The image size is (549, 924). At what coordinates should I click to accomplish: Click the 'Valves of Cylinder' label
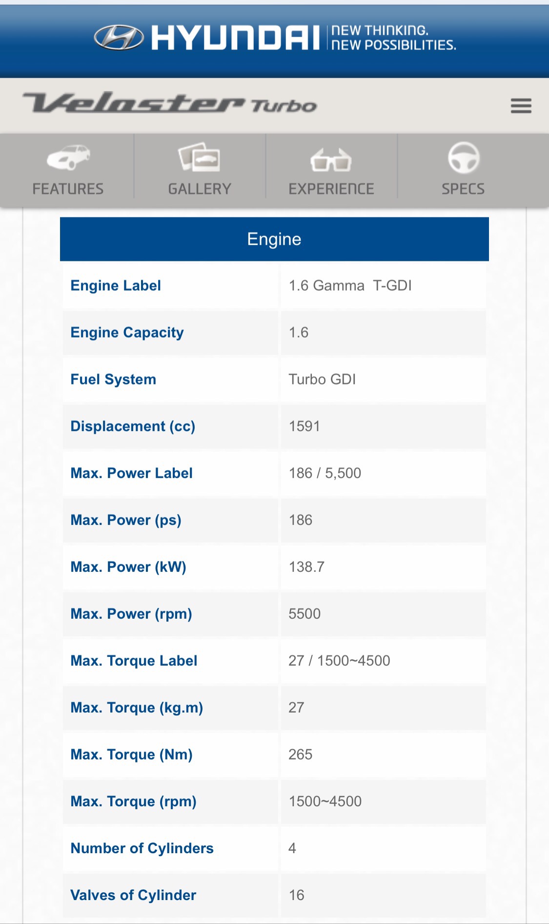tap(133, 895)
